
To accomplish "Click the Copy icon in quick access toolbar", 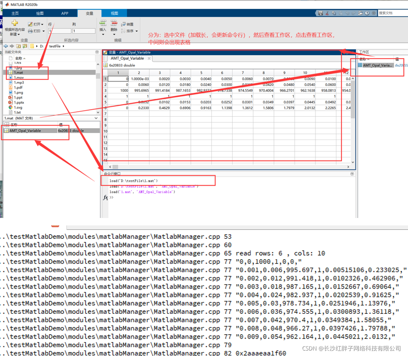I will (334, 13).
